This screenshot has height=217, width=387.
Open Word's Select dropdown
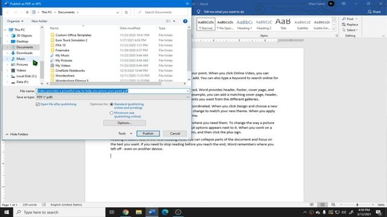tap(350, 30)
